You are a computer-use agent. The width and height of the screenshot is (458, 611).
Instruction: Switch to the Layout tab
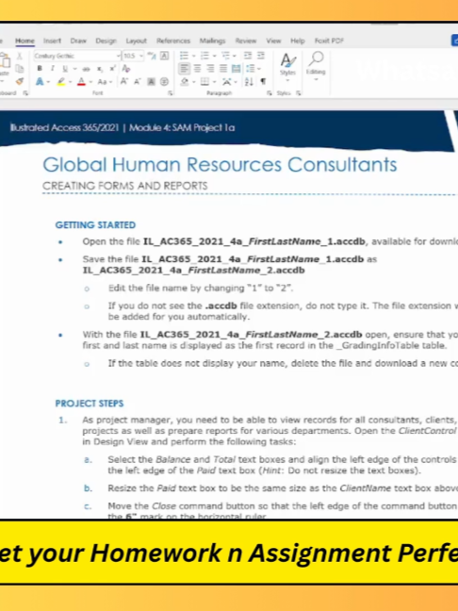(x=137, y=41)
